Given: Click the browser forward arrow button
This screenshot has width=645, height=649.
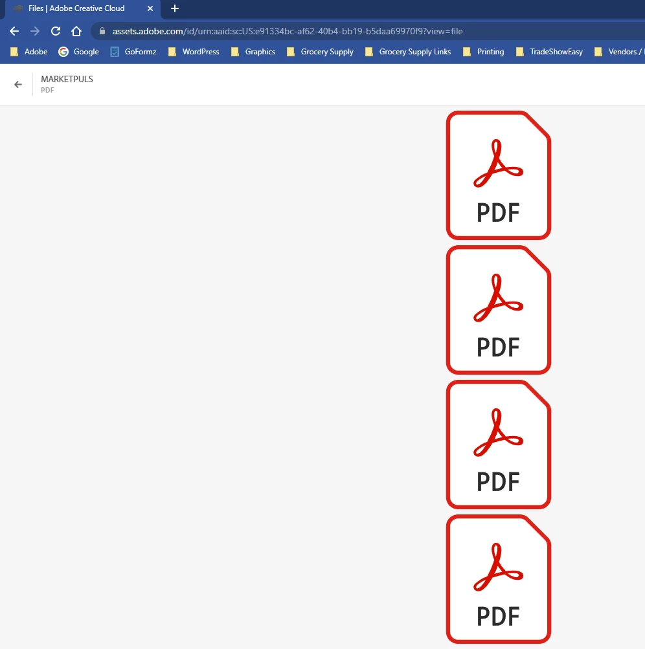Looking at the screenshot, I should tap(35, 31).
